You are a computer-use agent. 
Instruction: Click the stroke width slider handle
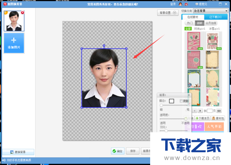click(161, 105)
